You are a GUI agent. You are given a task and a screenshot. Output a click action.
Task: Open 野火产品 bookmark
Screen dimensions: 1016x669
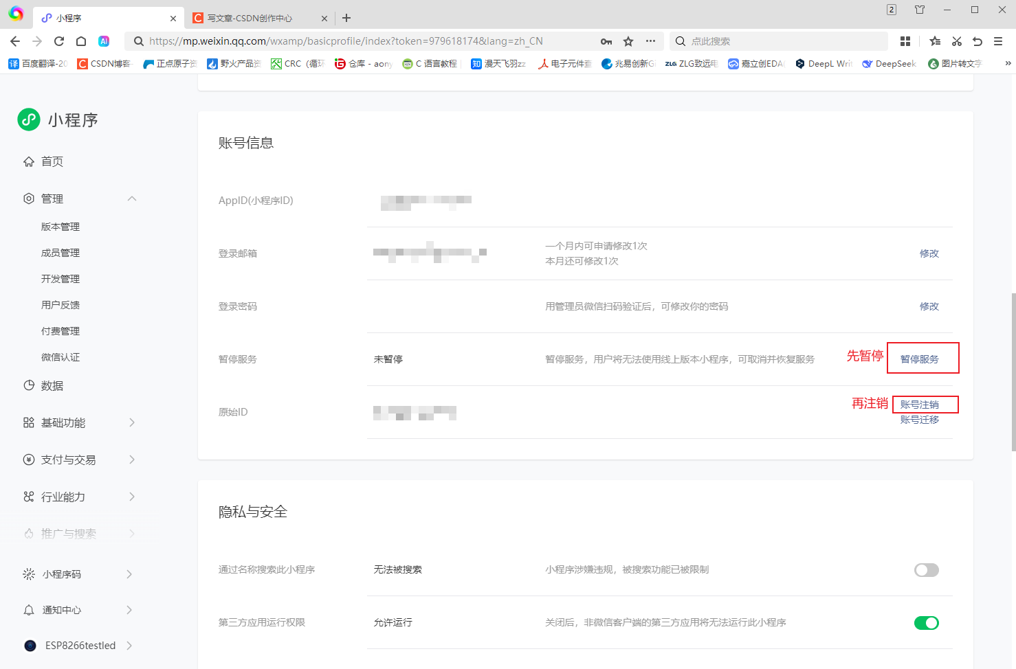click(234, 64)
